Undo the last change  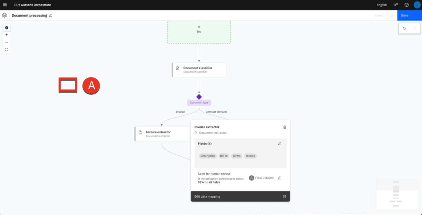(x=404, y=28)
